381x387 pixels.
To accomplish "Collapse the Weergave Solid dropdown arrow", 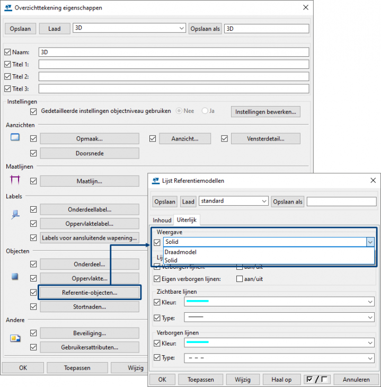I will pos(370,242).
